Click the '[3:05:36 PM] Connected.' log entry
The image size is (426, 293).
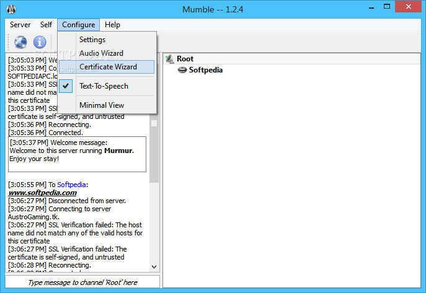pos(45,133)
